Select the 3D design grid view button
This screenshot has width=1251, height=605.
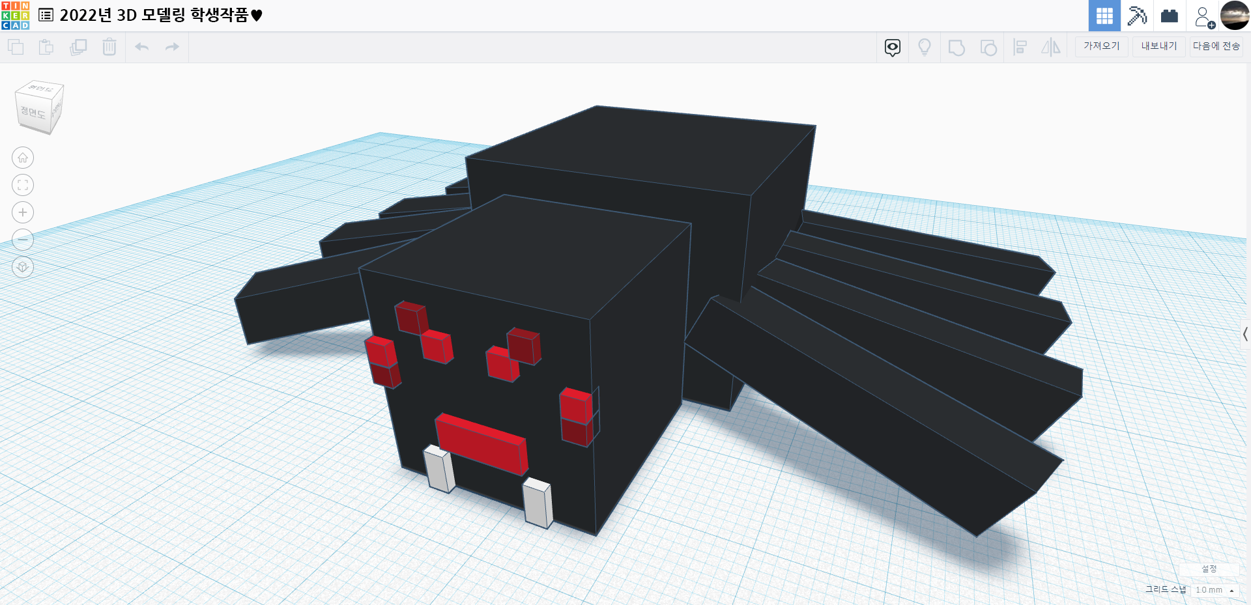tap(1104, 16)
